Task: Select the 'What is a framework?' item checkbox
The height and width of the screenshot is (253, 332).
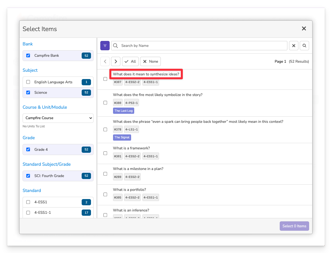Action: 105,153
